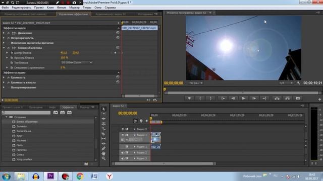The width and height of the screenshot is (323, 181).
Task: Create new custom bin in Effects panel
Action: [86, 164]
